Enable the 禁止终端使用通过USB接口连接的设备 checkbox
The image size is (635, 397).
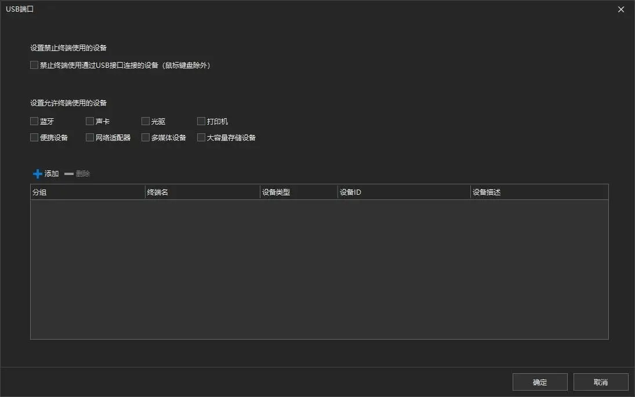pyautogui.click(x=34, y=65)
